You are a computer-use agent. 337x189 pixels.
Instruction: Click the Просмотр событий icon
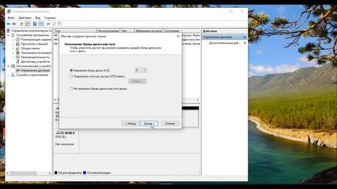pos(17,44)
